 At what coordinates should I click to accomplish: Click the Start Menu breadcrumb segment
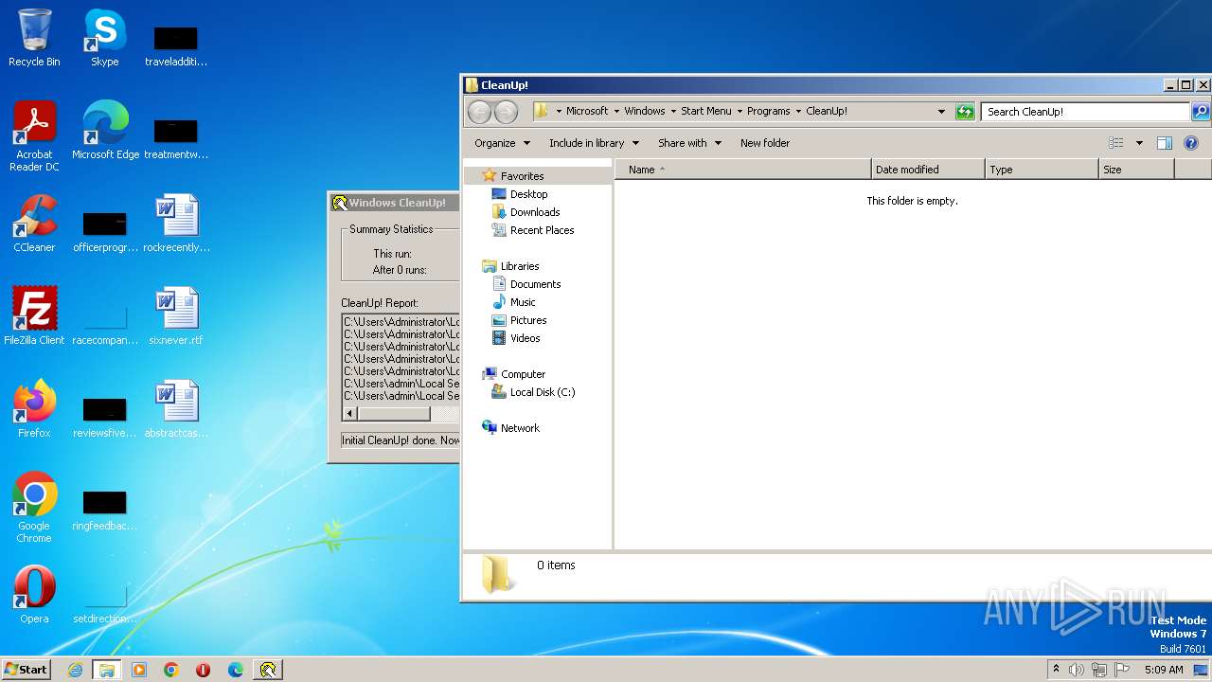(706, 112)
